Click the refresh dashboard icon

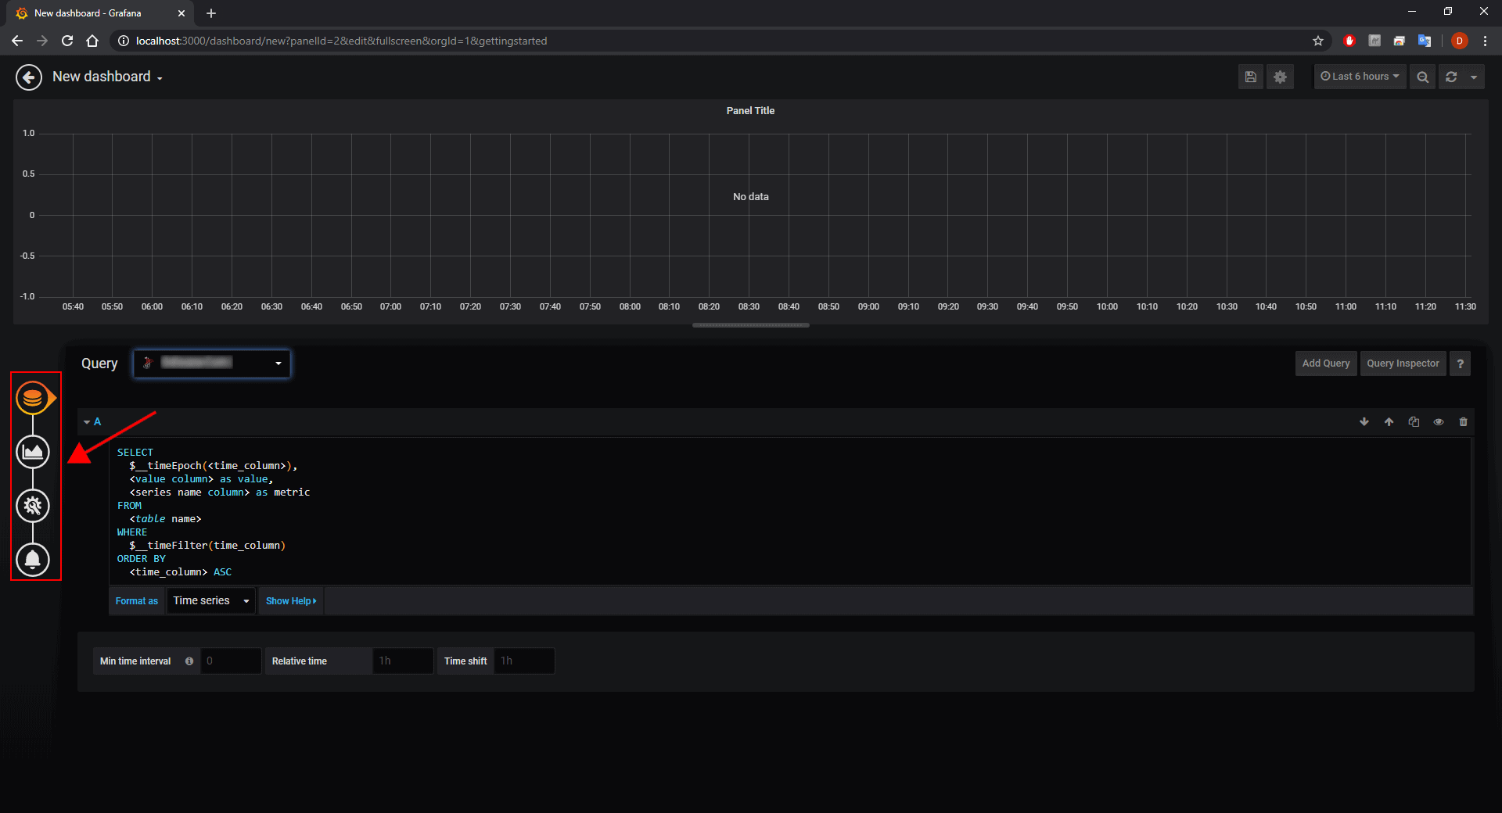pos(1451,77)
